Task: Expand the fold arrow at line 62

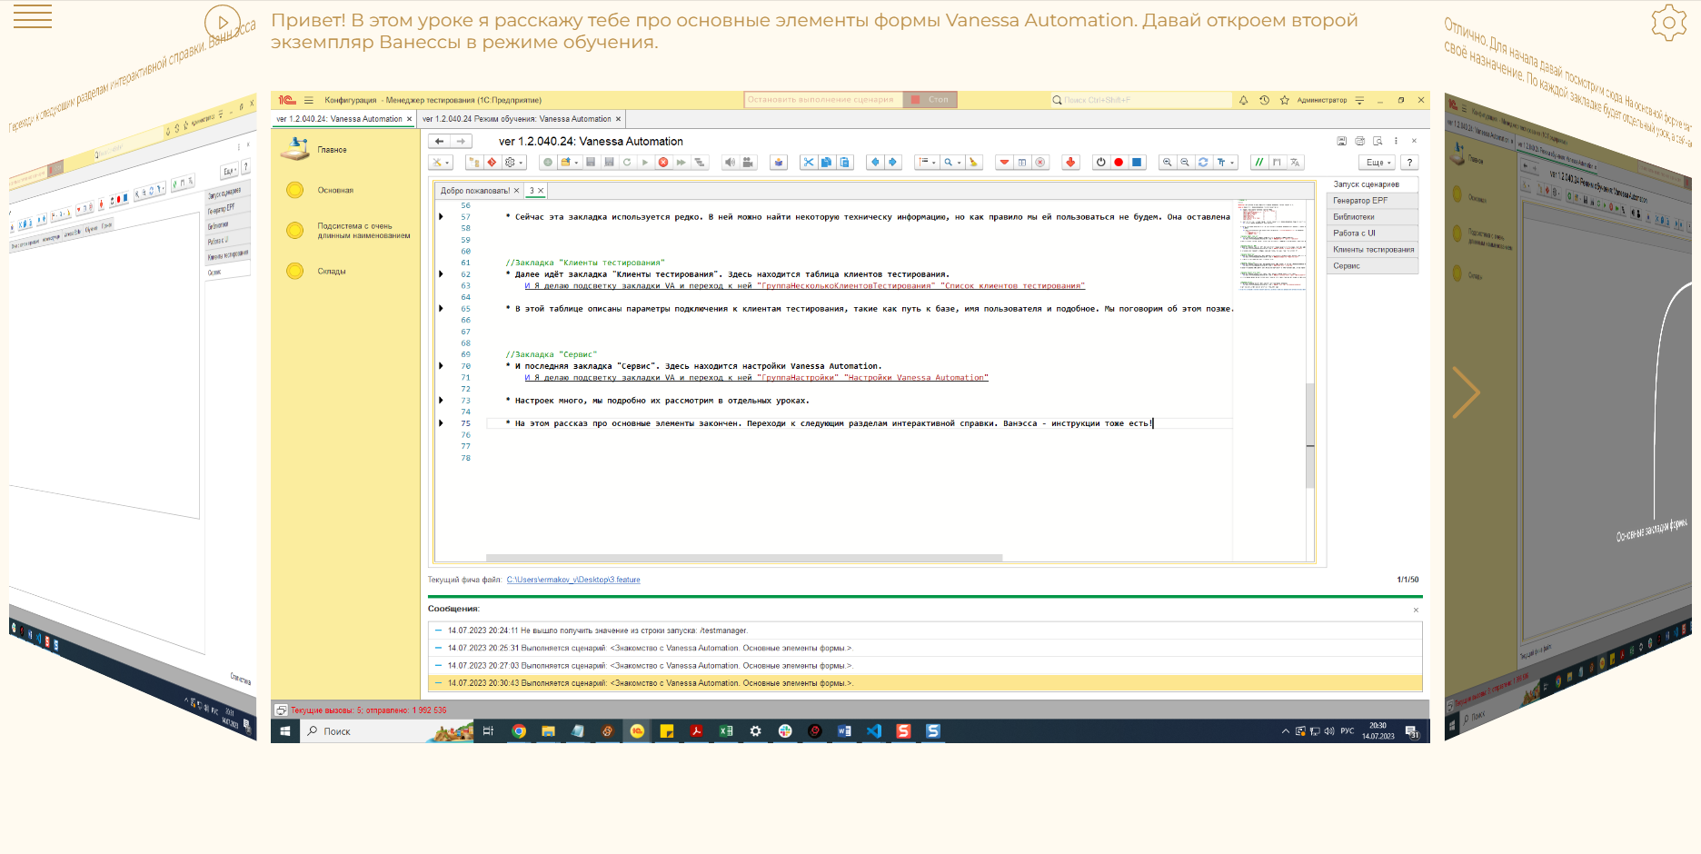Action: pos(442,274)
